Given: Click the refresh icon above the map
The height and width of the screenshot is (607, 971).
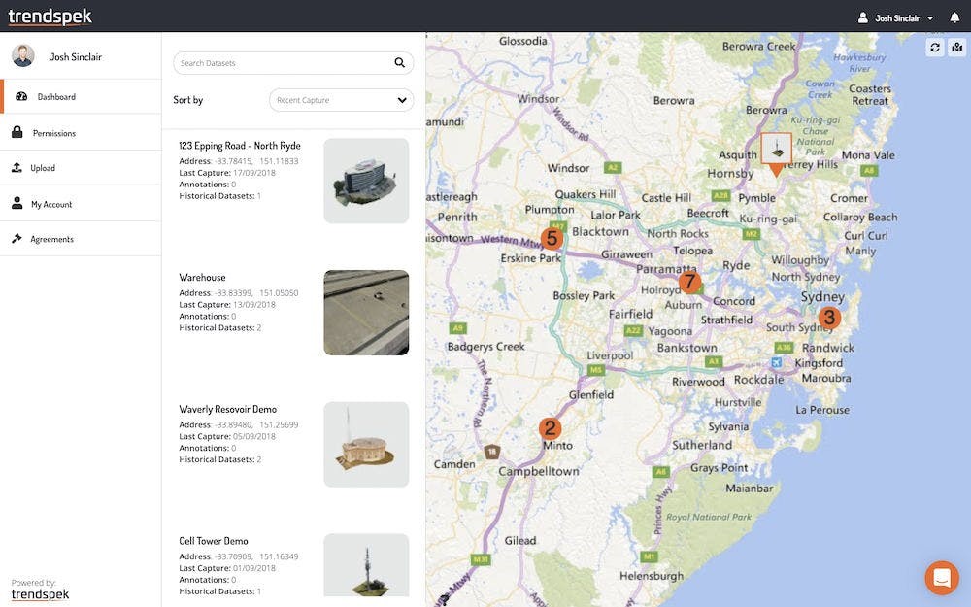Looking at the screenshot, I should click(934, 46).
